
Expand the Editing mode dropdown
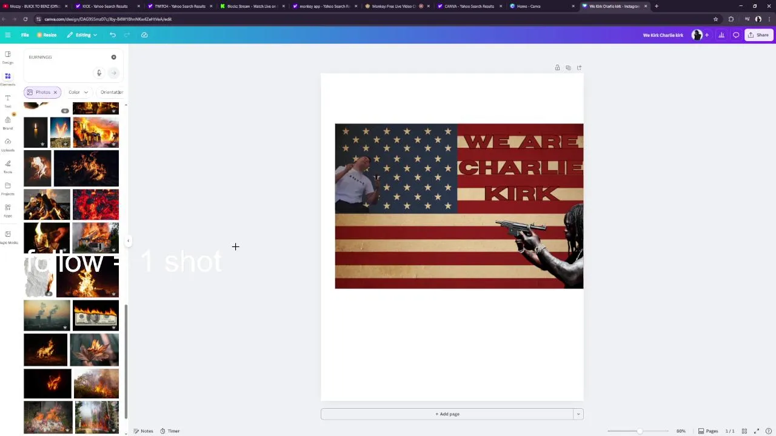(x=82, y=35)
